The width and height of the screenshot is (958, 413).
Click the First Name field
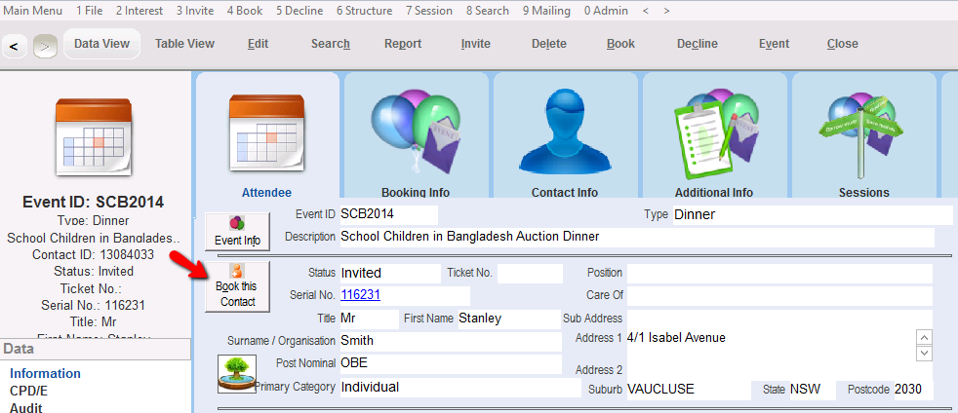tap(508, 319)
